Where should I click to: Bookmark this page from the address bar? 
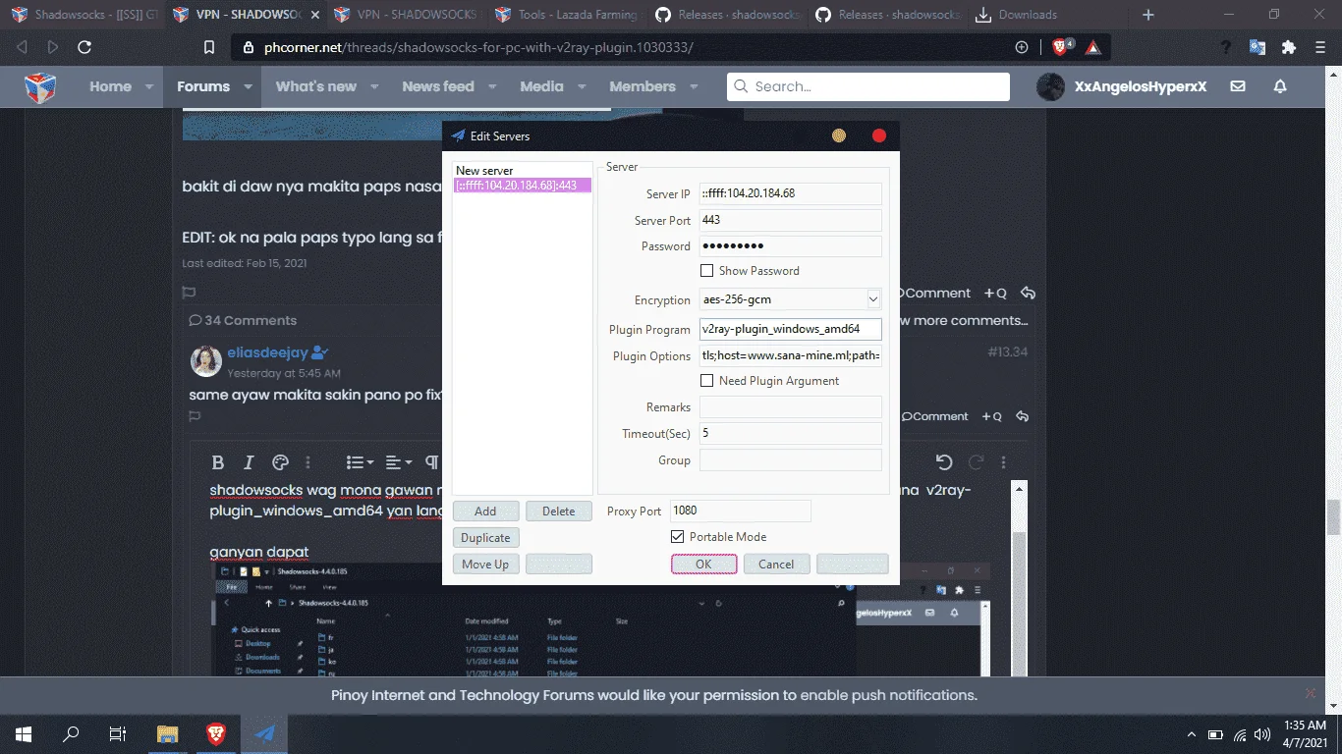209,47
